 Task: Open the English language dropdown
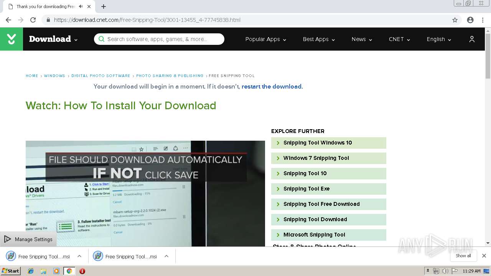439,39
